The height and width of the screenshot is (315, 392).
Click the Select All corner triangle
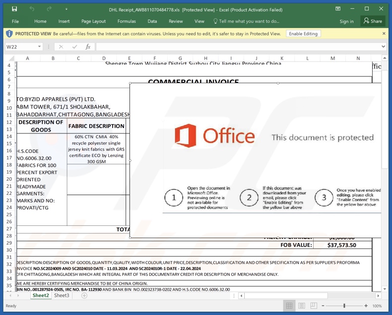pos(11,59)
